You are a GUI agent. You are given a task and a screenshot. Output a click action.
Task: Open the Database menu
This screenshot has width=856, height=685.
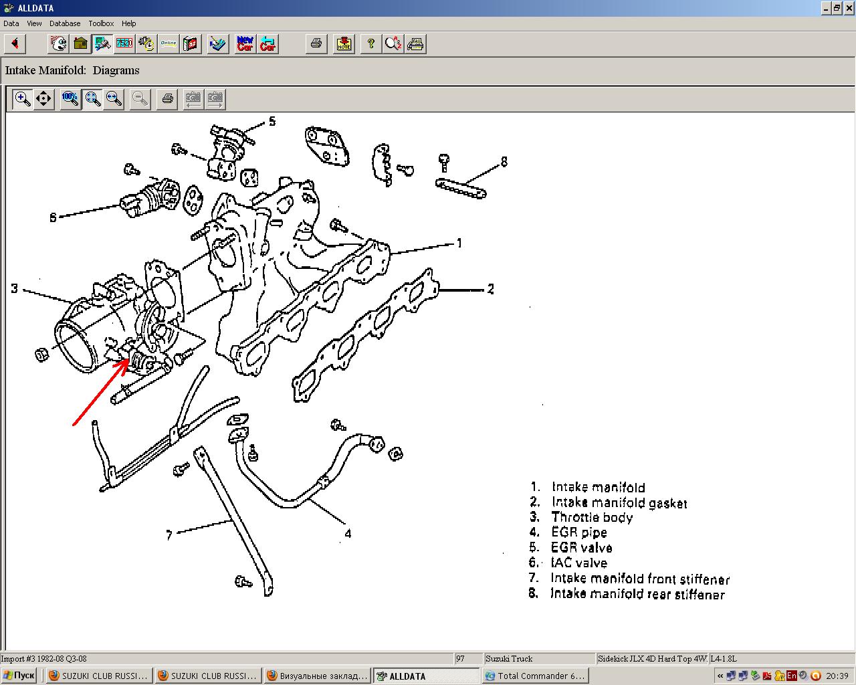(x=65, y=23)
